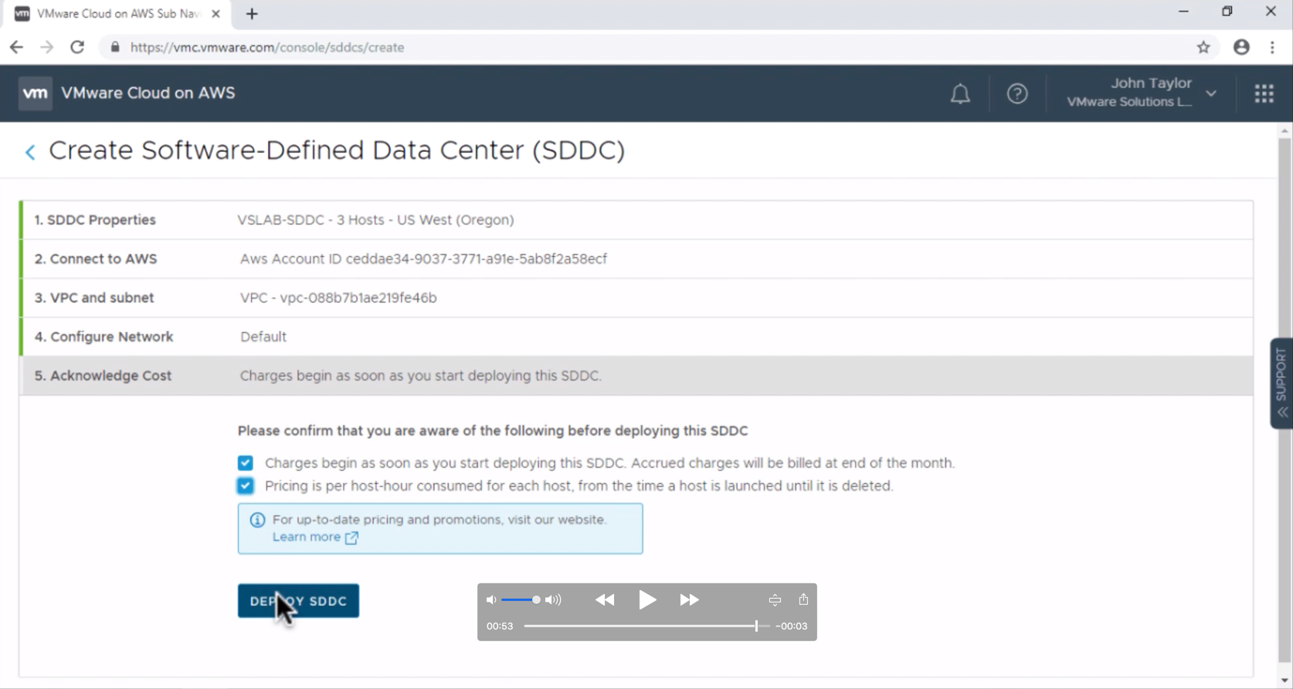Open a new browser tab
The height and width of the screenshot is (689, 1293).
pos(252,14)
